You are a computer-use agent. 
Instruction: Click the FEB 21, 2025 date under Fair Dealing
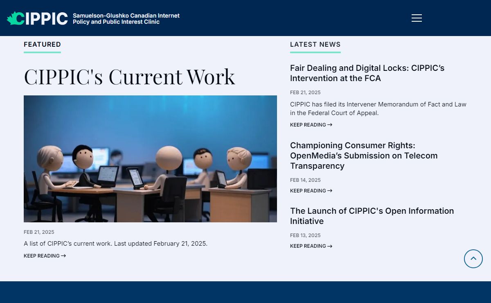tap(305, 93)
